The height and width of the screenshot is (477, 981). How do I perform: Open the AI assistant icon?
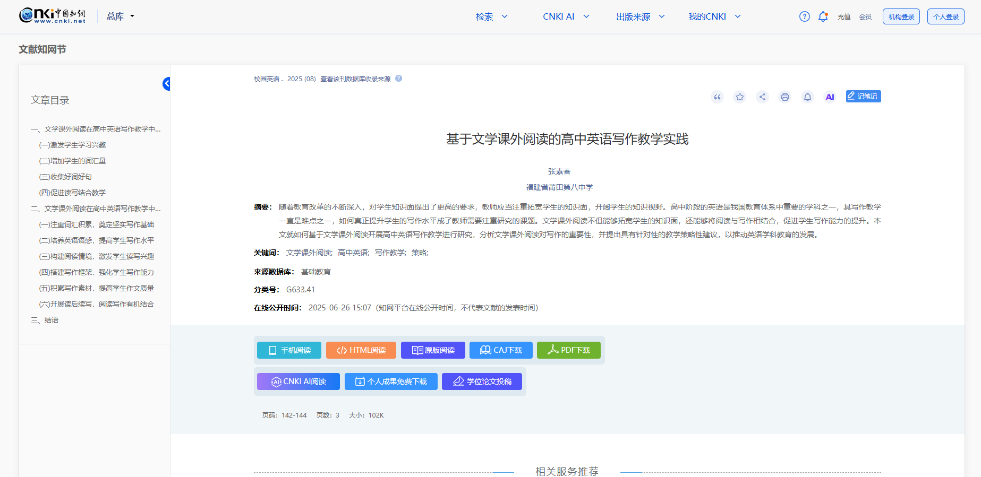pyautogui.click(x=830, y=97)
